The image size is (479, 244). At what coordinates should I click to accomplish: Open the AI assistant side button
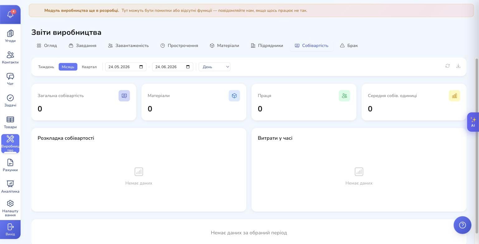473,122
